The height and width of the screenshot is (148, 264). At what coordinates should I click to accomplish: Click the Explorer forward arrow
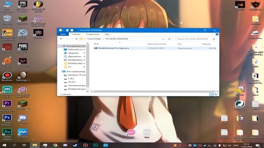tap(67, 39)
